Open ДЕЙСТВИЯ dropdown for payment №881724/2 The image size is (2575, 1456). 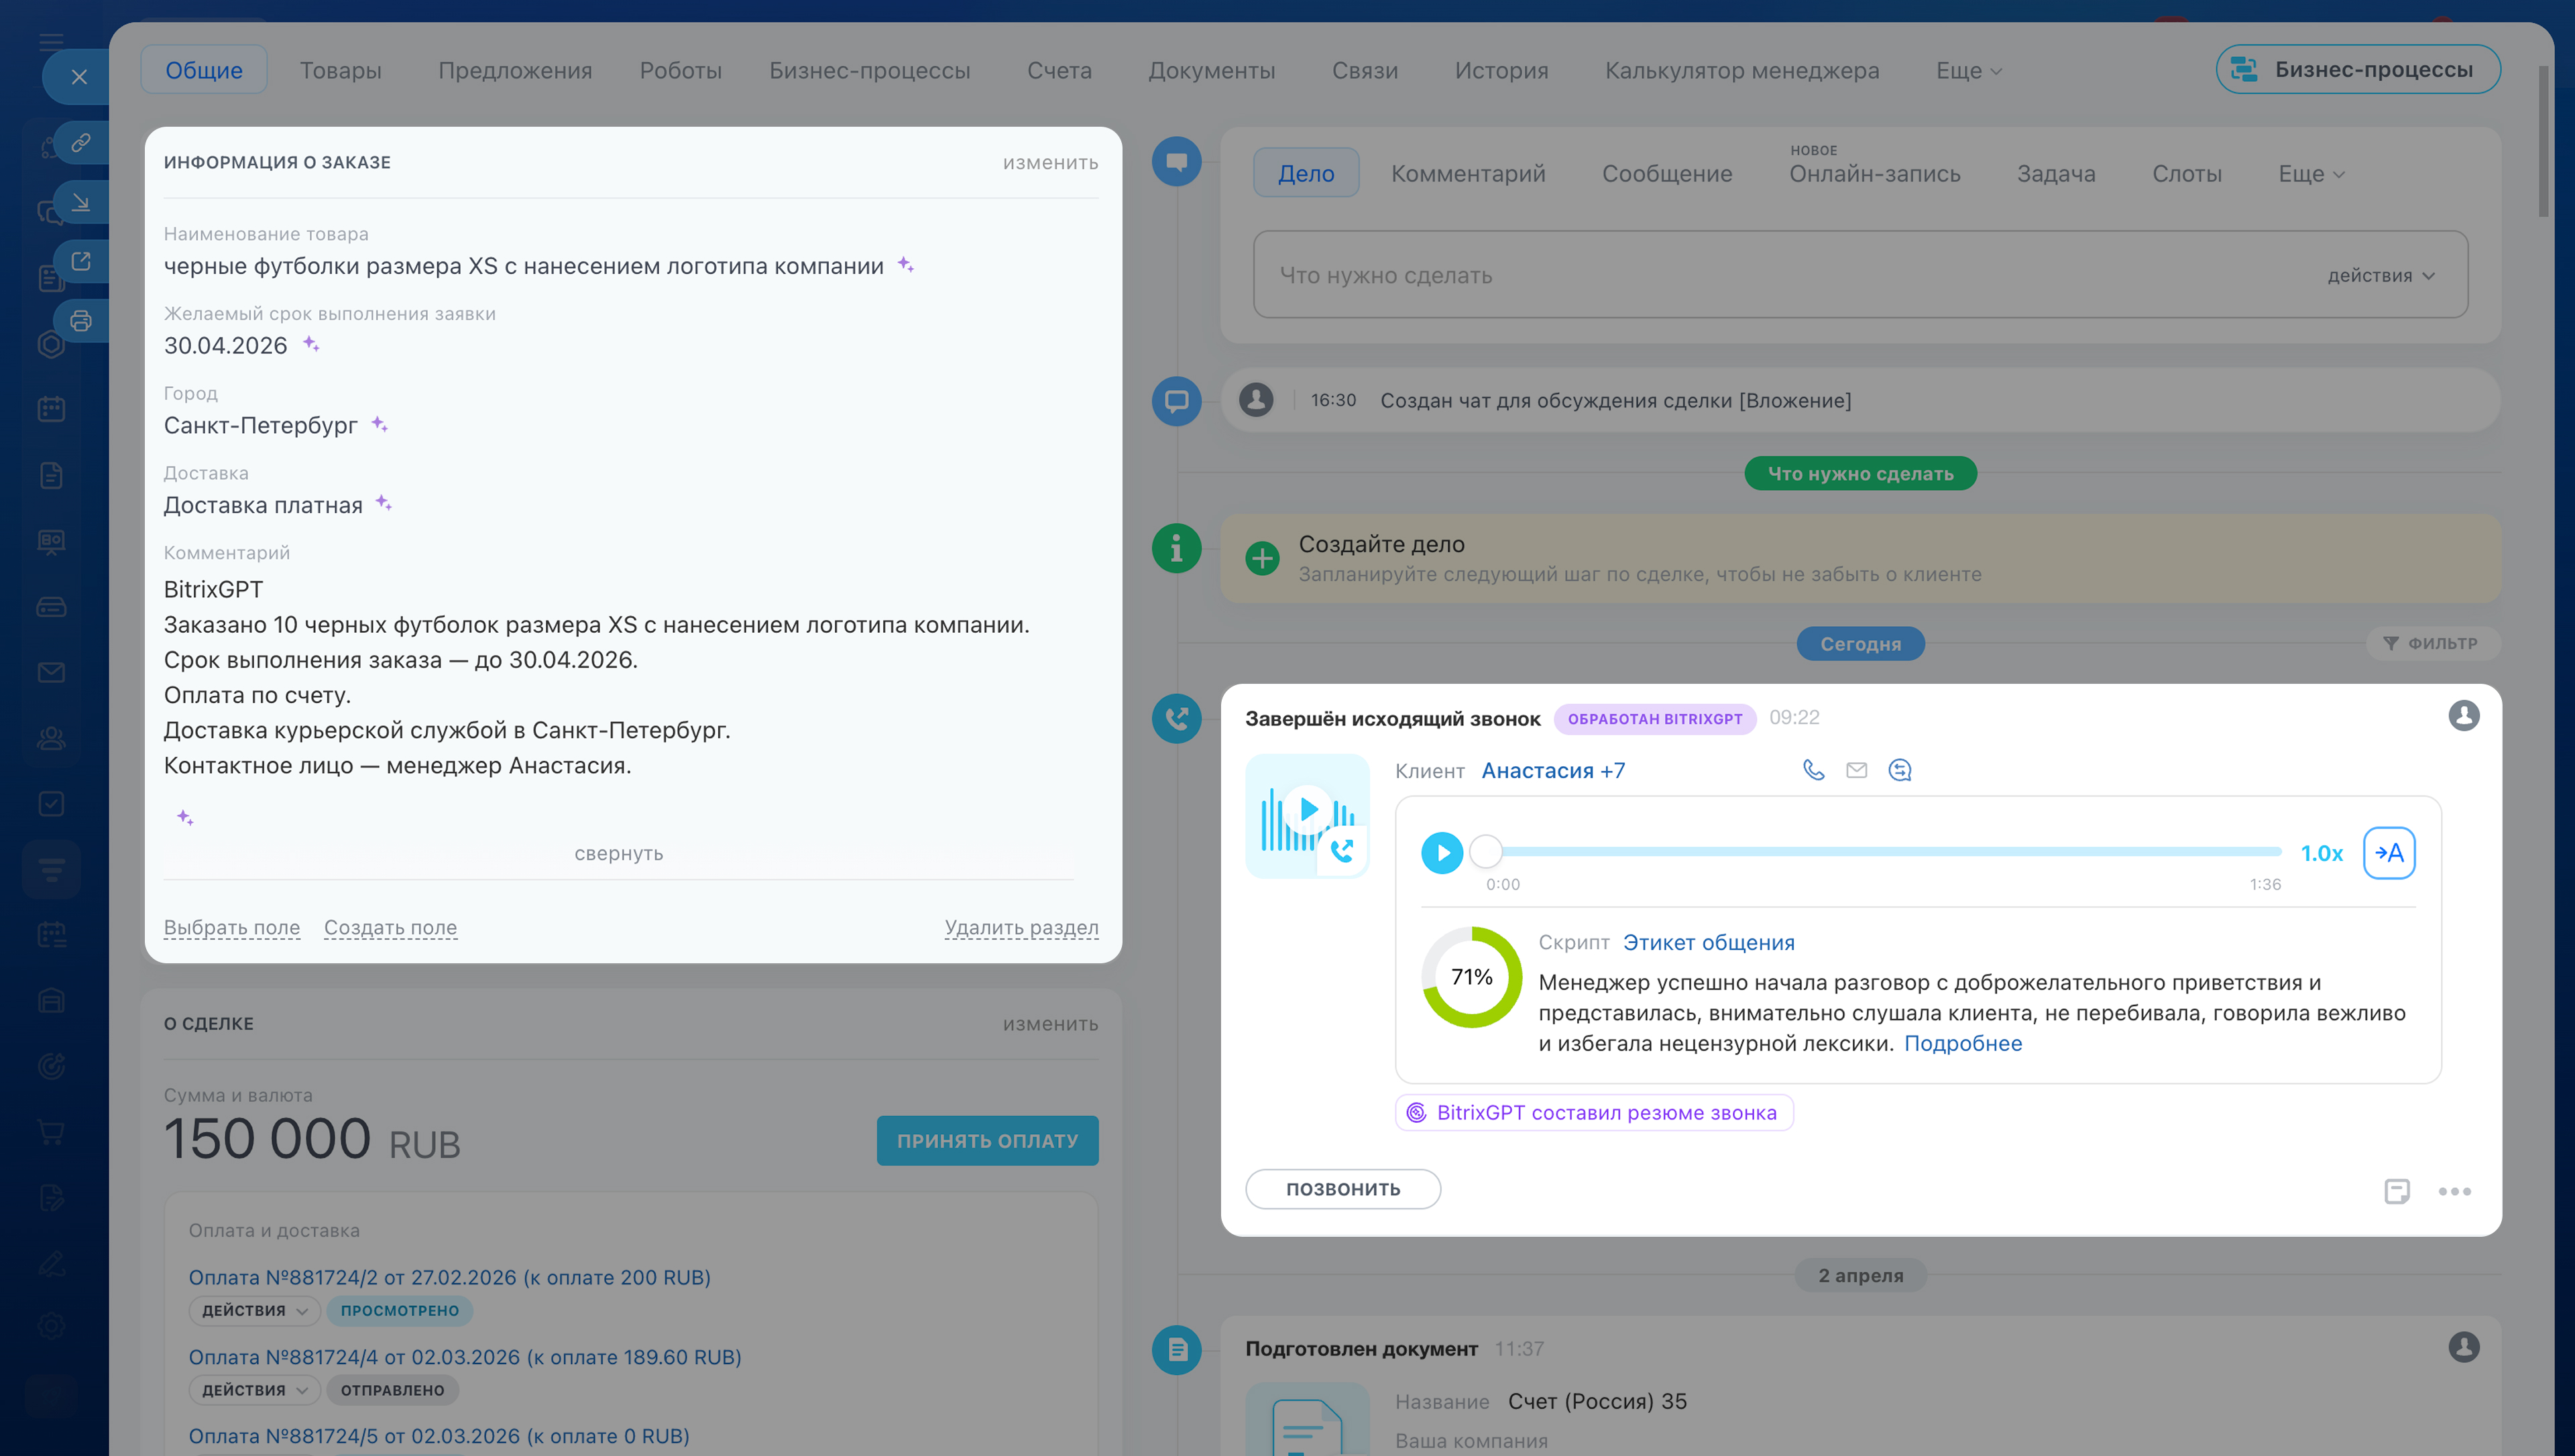254,1310
